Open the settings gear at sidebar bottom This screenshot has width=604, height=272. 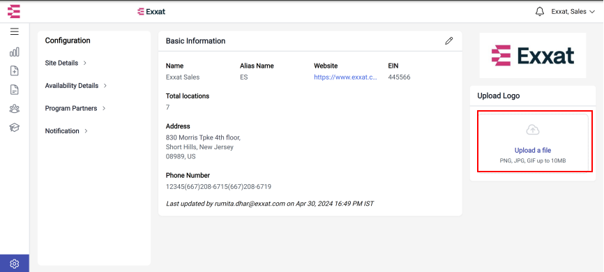(14, 264)
